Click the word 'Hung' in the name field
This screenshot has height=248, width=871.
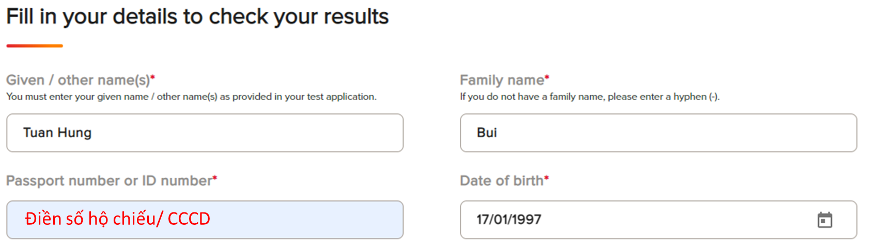point(74,133)
